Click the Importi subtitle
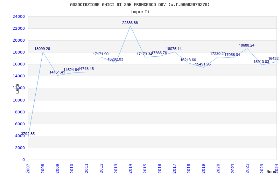Image resolution: width=280 pixels, height=175 pixels. pos(140,12)
